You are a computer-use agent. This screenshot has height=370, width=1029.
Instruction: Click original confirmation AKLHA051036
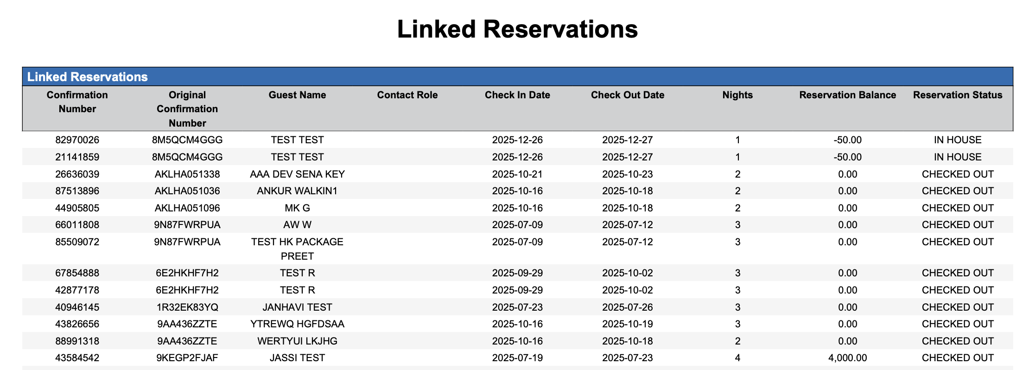coord(187,191)
